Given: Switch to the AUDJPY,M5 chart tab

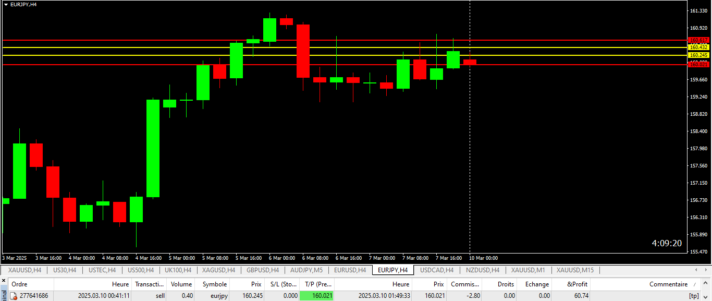Looking at the screenshot, I should [306, 270].
